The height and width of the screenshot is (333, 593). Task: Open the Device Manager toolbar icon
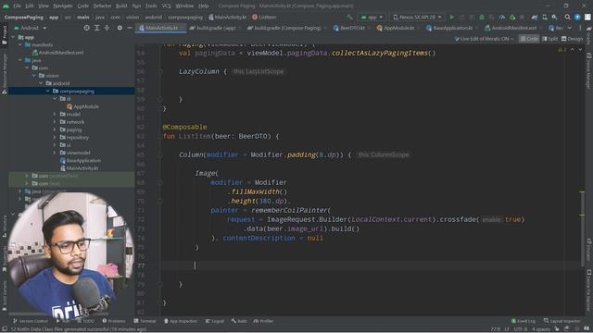[x=545, y=17]
